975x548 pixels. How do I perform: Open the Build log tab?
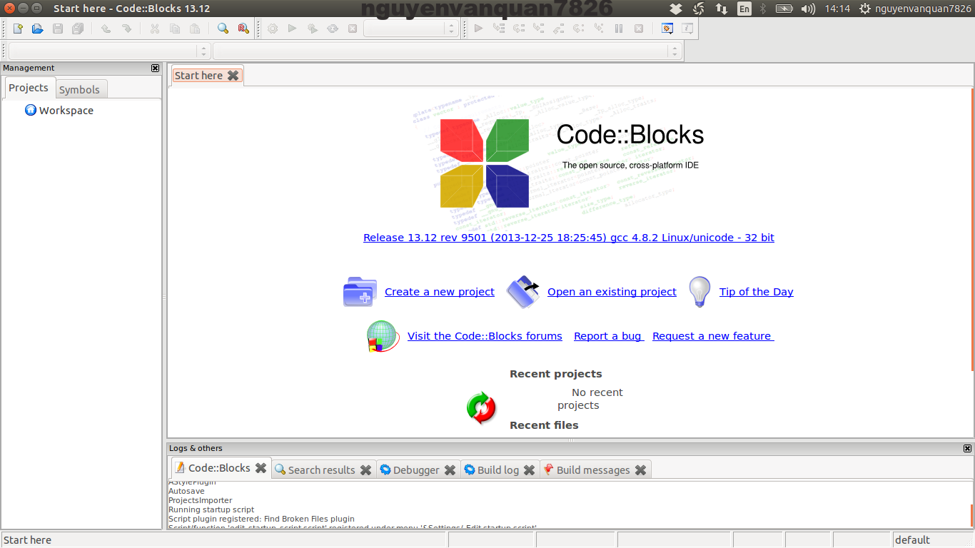pyautogui.click(x=498, y=470)
